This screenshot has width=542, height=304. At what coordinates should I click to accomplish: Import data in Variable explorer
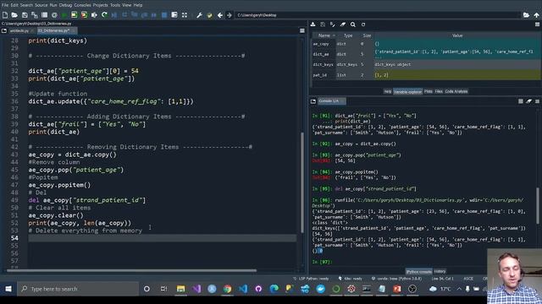click(312, 24)
